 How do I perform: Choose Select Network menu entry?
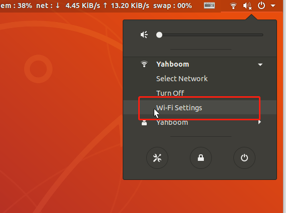[182, 79]
